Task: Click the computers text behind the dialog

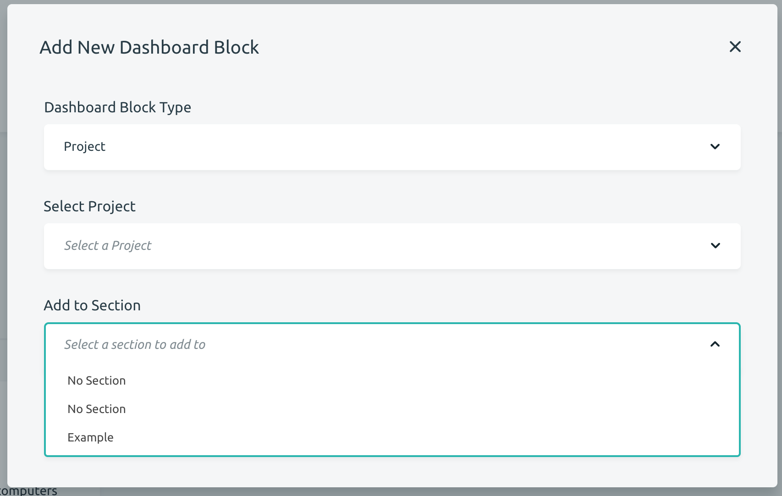Action: point(28,490)
